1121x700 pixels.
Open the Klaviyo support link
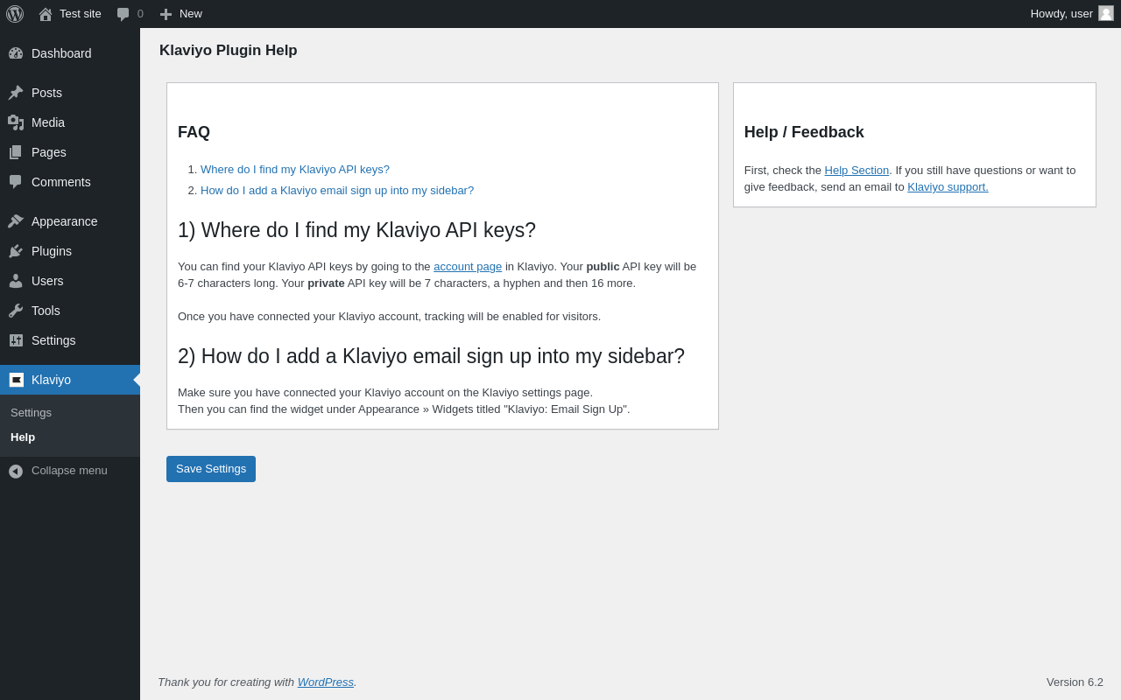pyautogui.click(x=948, y=187)
